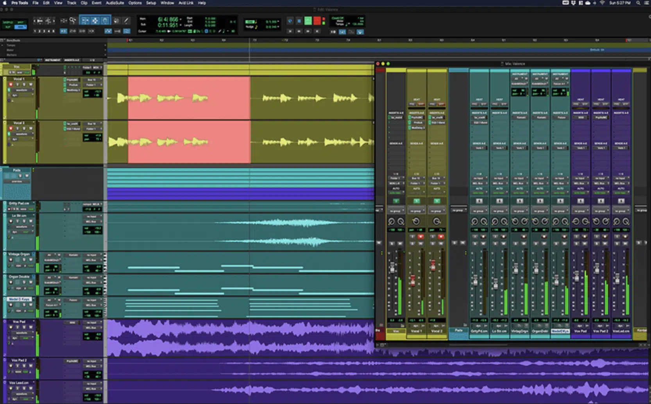Viewport: 651px width, 404px height.
Task: Enable Spot edit mode
Action: point(21,22)
